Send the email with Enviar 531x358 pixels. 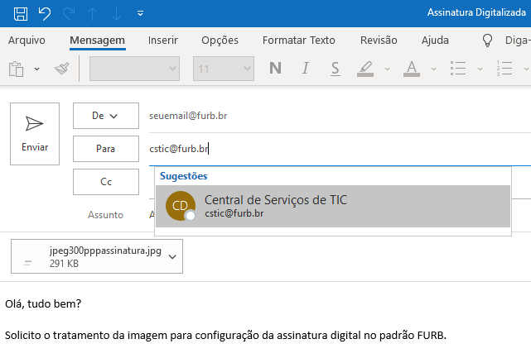35,134
